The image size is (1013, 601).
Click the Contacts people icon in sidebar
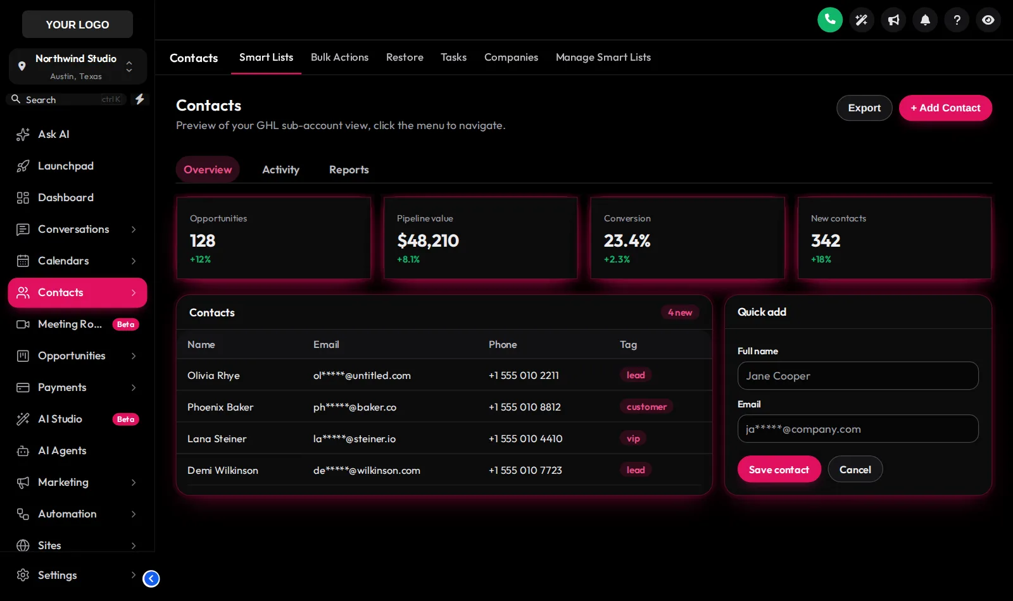(x=23, y=292)
